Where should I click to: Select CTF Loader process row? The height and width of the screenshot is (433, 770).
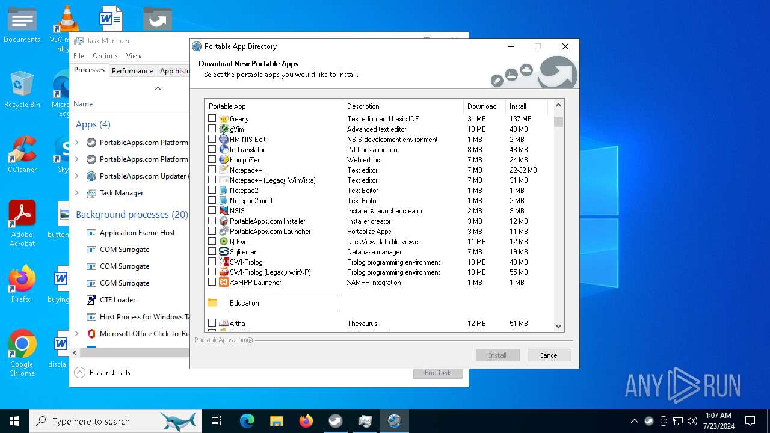(129, 300)
